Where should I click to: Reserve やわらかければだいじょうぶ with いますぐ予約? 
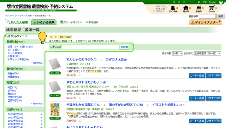(x=213, y=98)
